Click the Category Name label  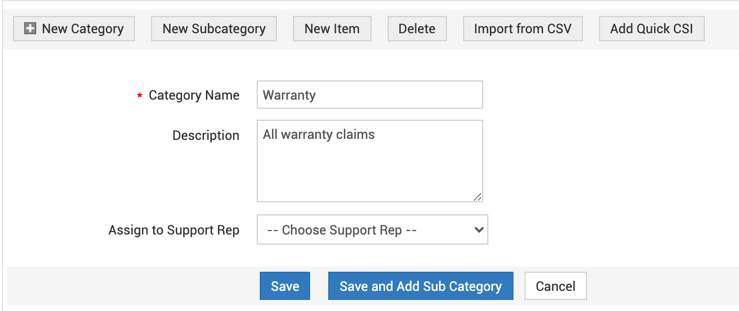pyautogui.click(x=194, y=95)
